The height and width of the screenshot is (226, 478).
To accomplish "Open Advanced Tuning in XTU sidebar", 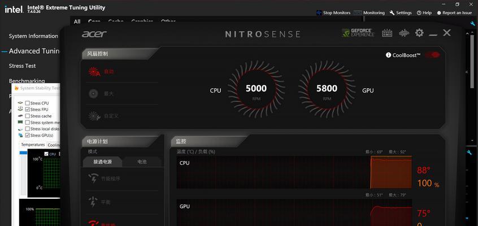I will pyautogui.click(x=34, y=51).
